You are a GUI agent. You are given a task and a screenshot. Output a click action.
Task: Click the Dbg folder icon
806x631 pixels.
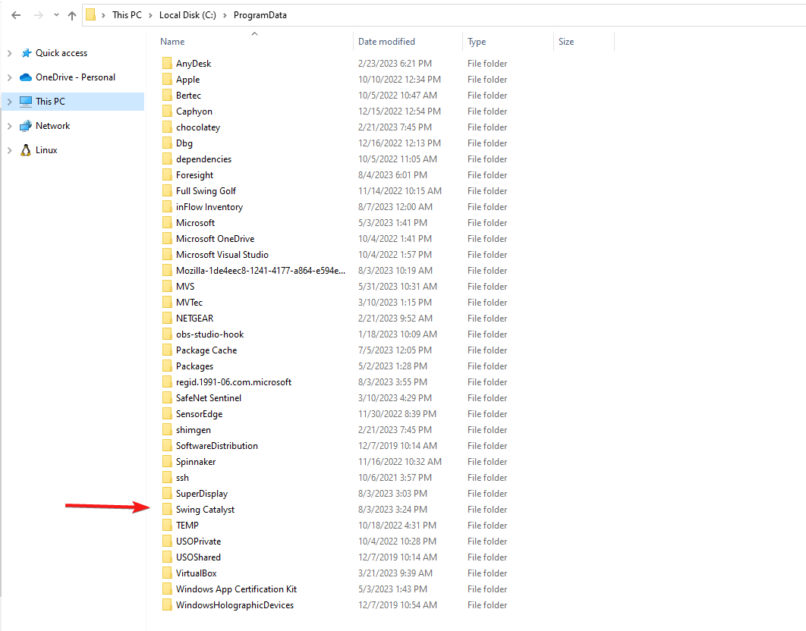coord(167,143)
